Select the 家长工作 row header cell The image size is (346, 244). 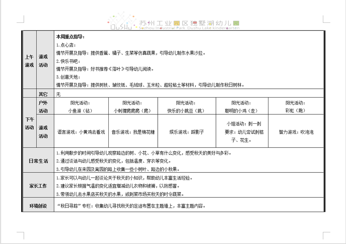(x=38, y=186)
